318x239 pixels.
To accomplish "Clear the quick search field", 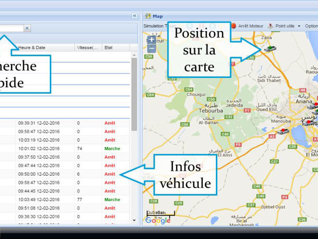I will pos(27,28).
